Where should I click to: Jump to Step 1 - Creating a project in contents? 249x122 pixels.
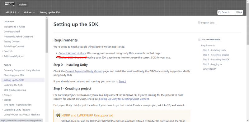(216, 55)
